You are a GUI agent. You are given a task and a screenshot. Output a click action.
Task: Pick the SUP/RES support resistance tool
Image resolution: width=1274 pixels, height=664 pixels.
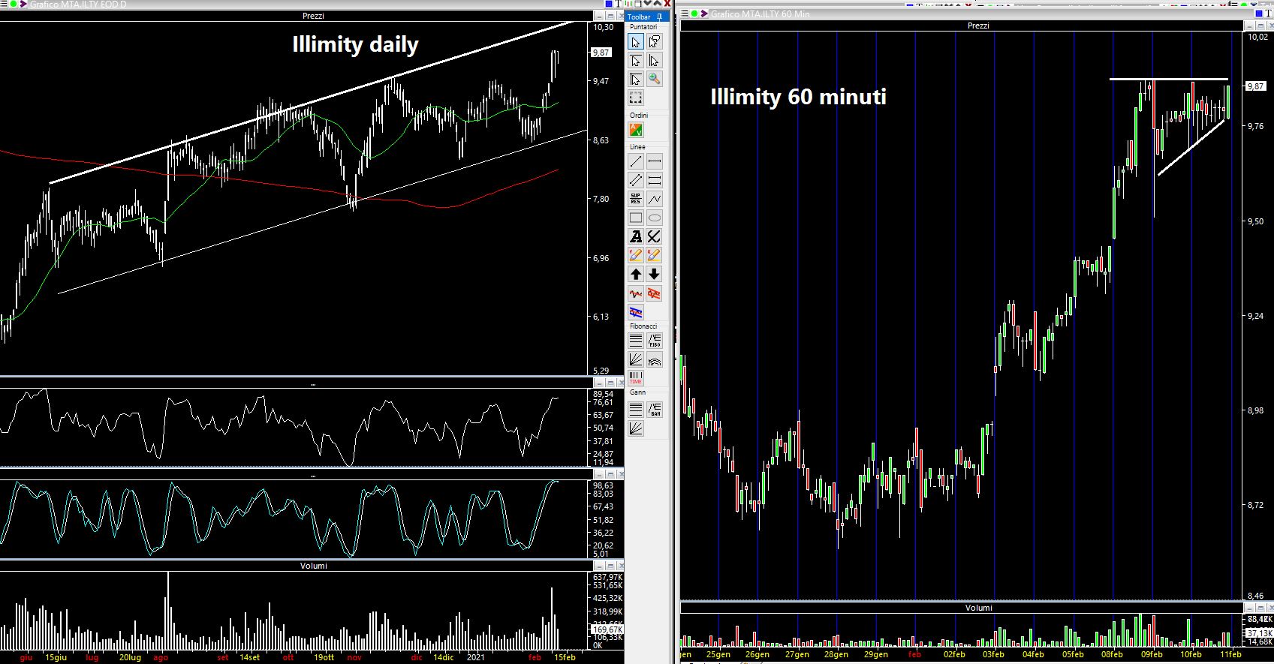click(x=636, y=199)
